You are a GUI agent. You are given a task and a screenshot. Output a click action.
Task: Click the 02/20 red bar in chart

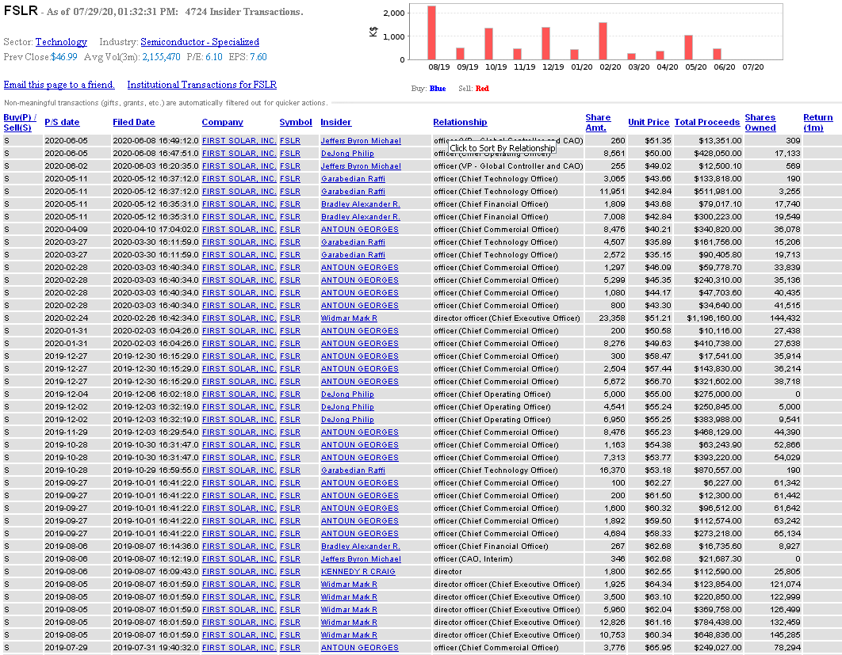(603, 41)
